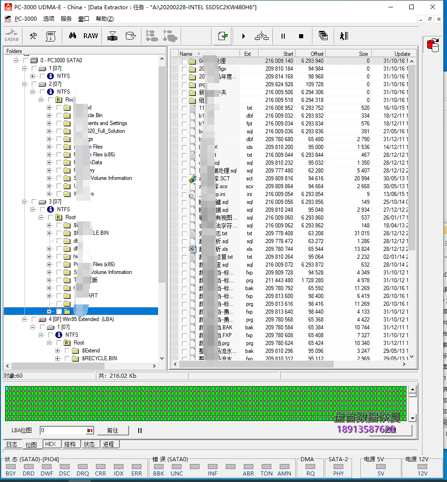Select the NTFS info icon under partition 1 [07]
Screen dimensions: 447x482
tap(50, 76)
